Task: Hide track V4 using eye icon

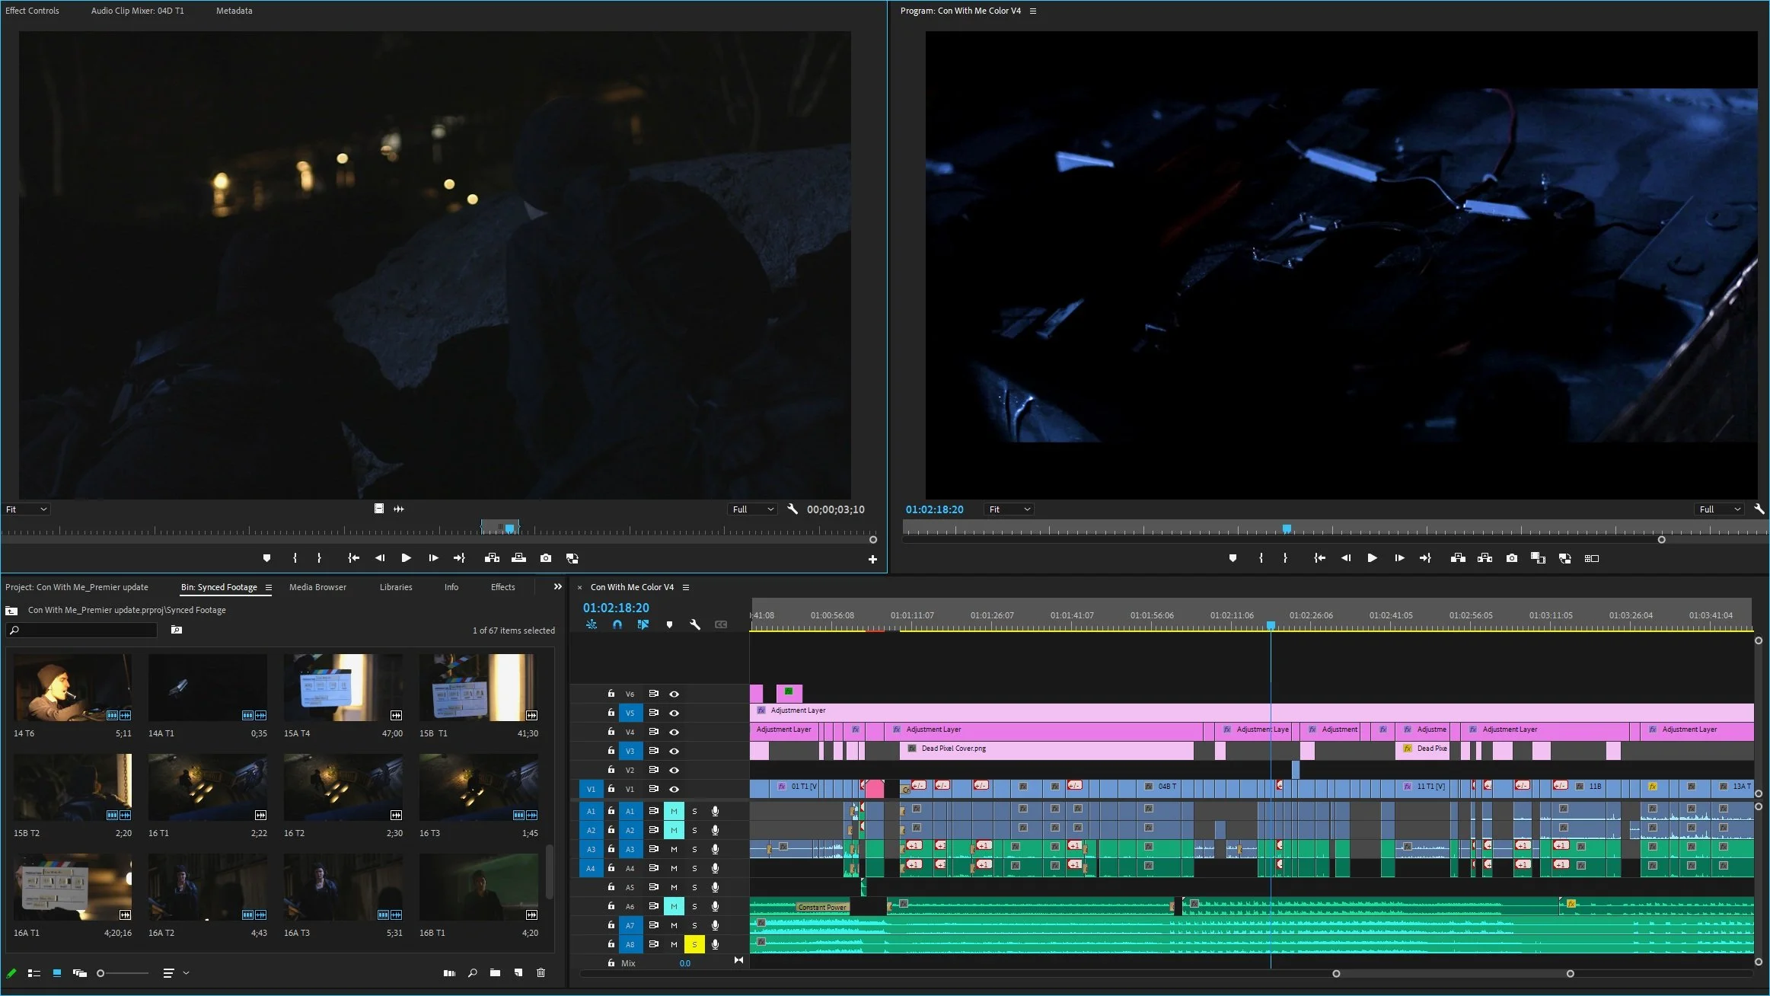Action: pos(674,732)
